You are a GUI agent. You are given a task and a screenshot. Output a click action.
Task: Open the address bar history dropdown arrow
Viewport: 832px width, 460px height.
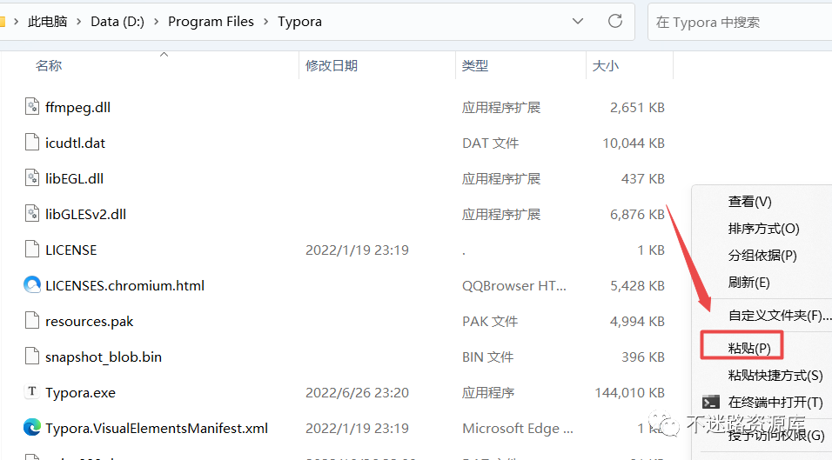(578, 21)
